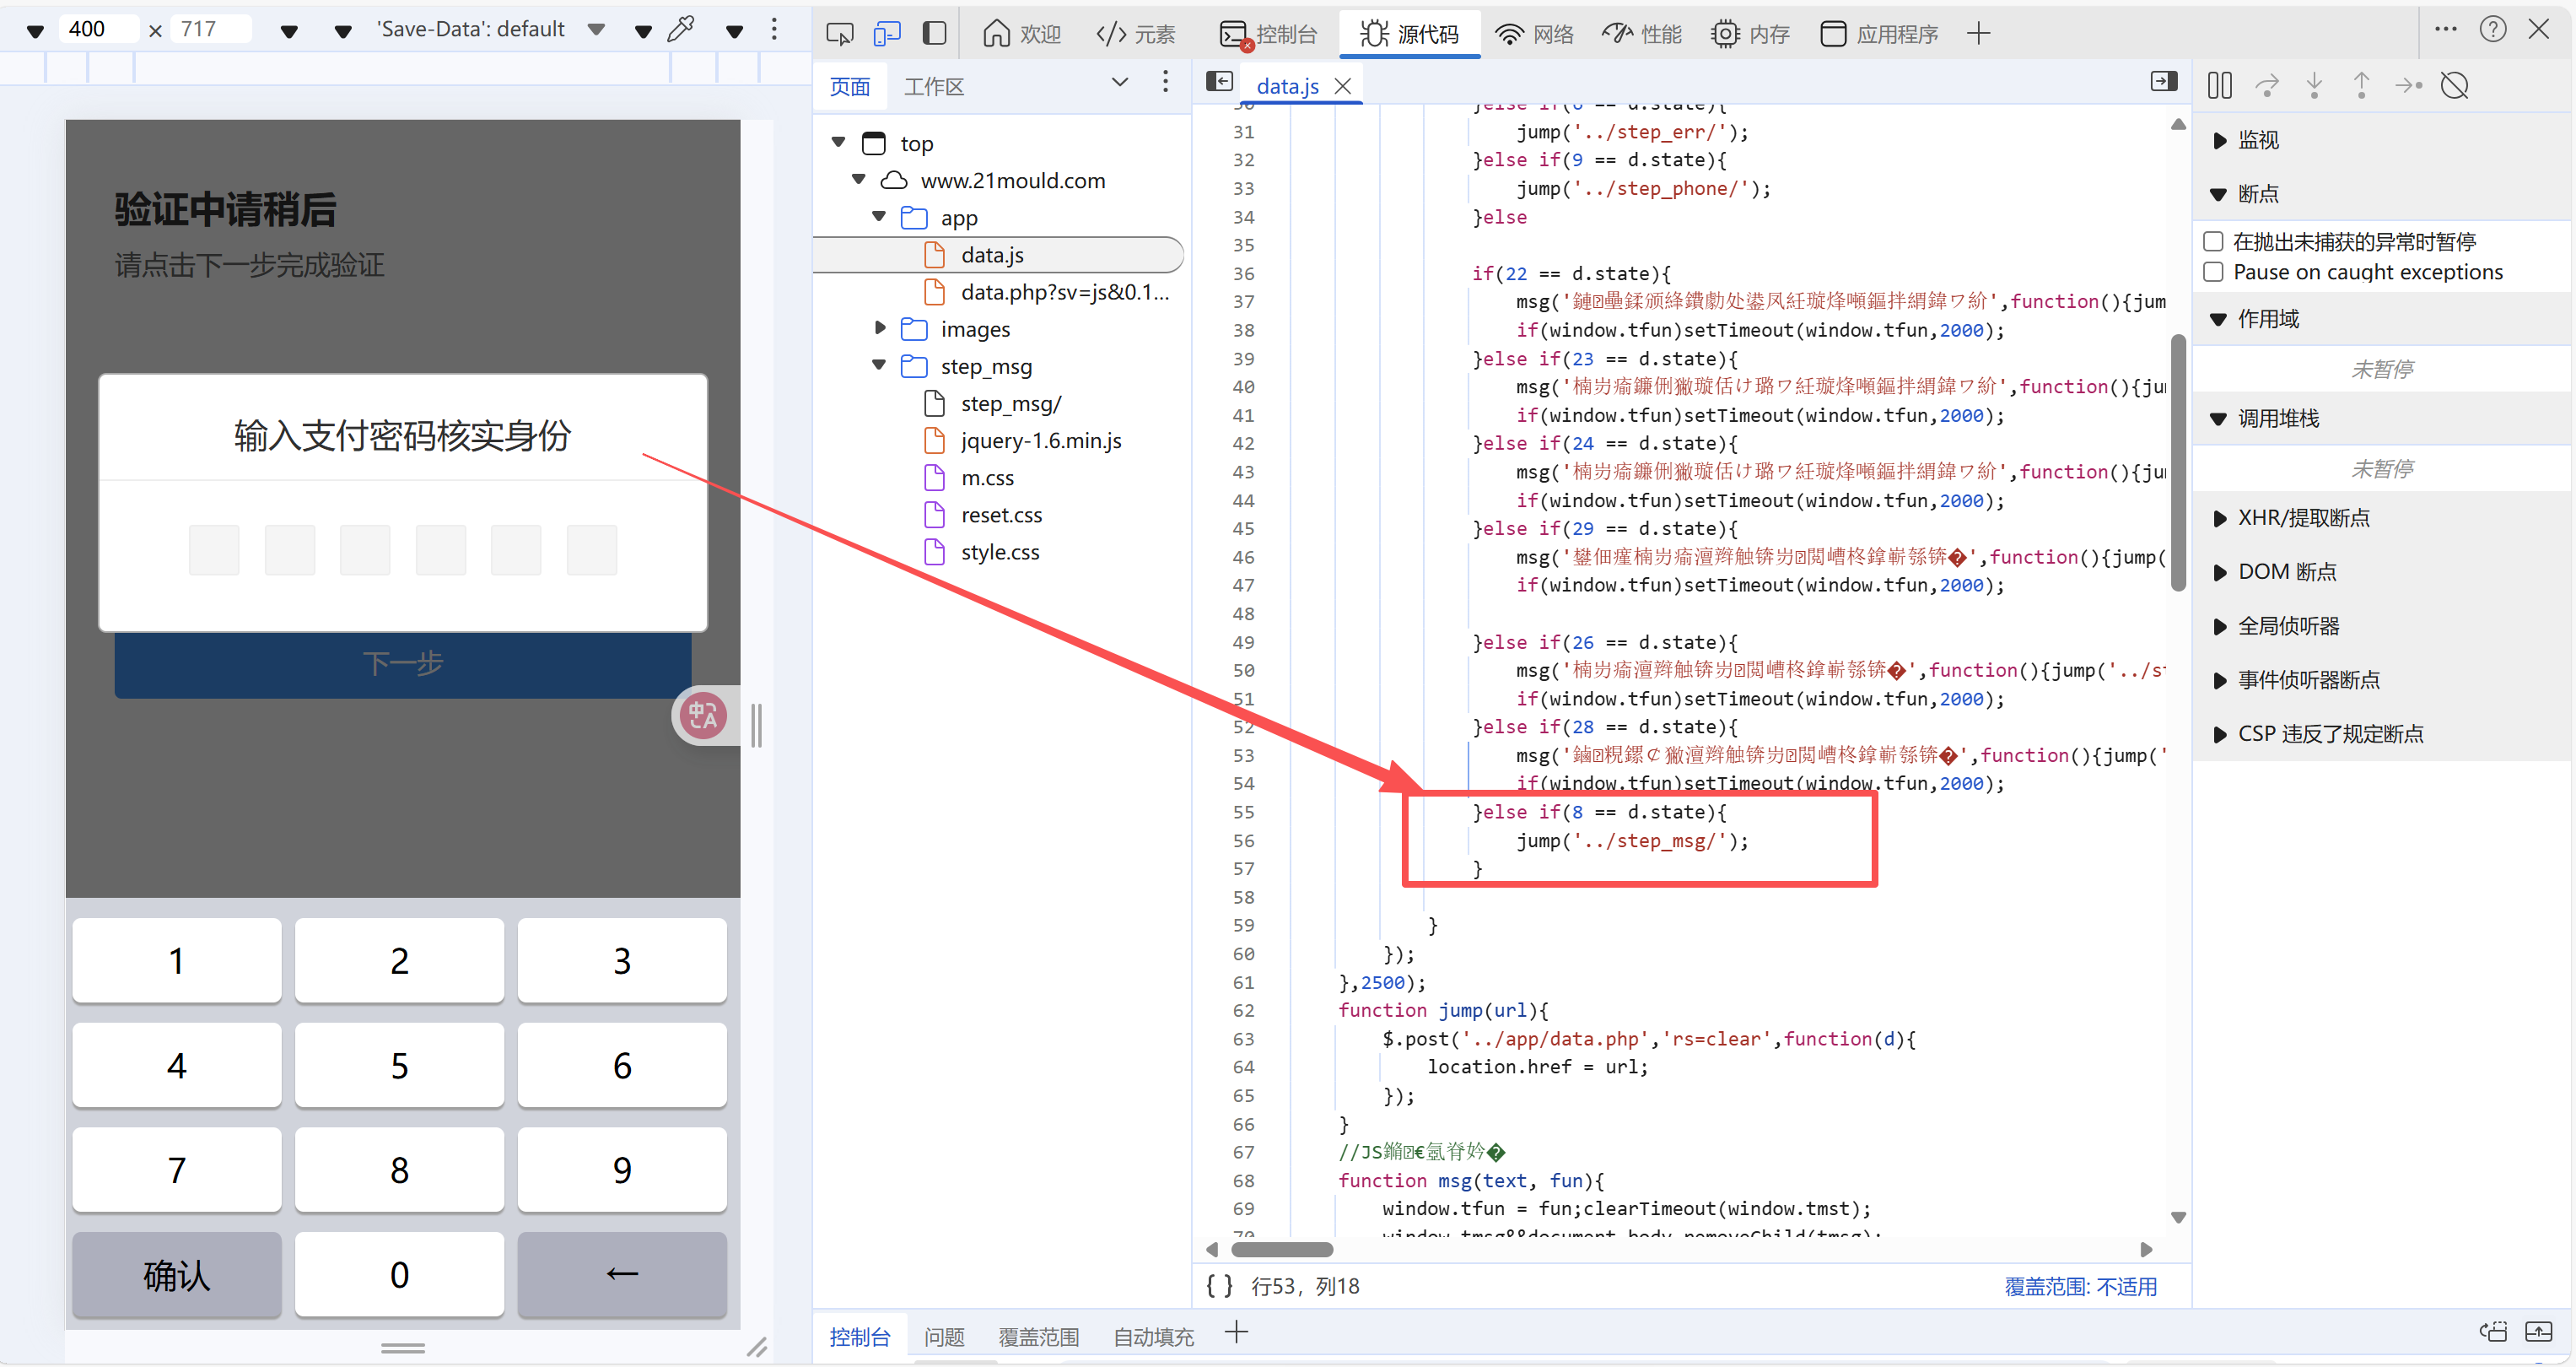
Task: Enable pause on uncaught exceptions checkbox
Action: tap(2214, 241)
